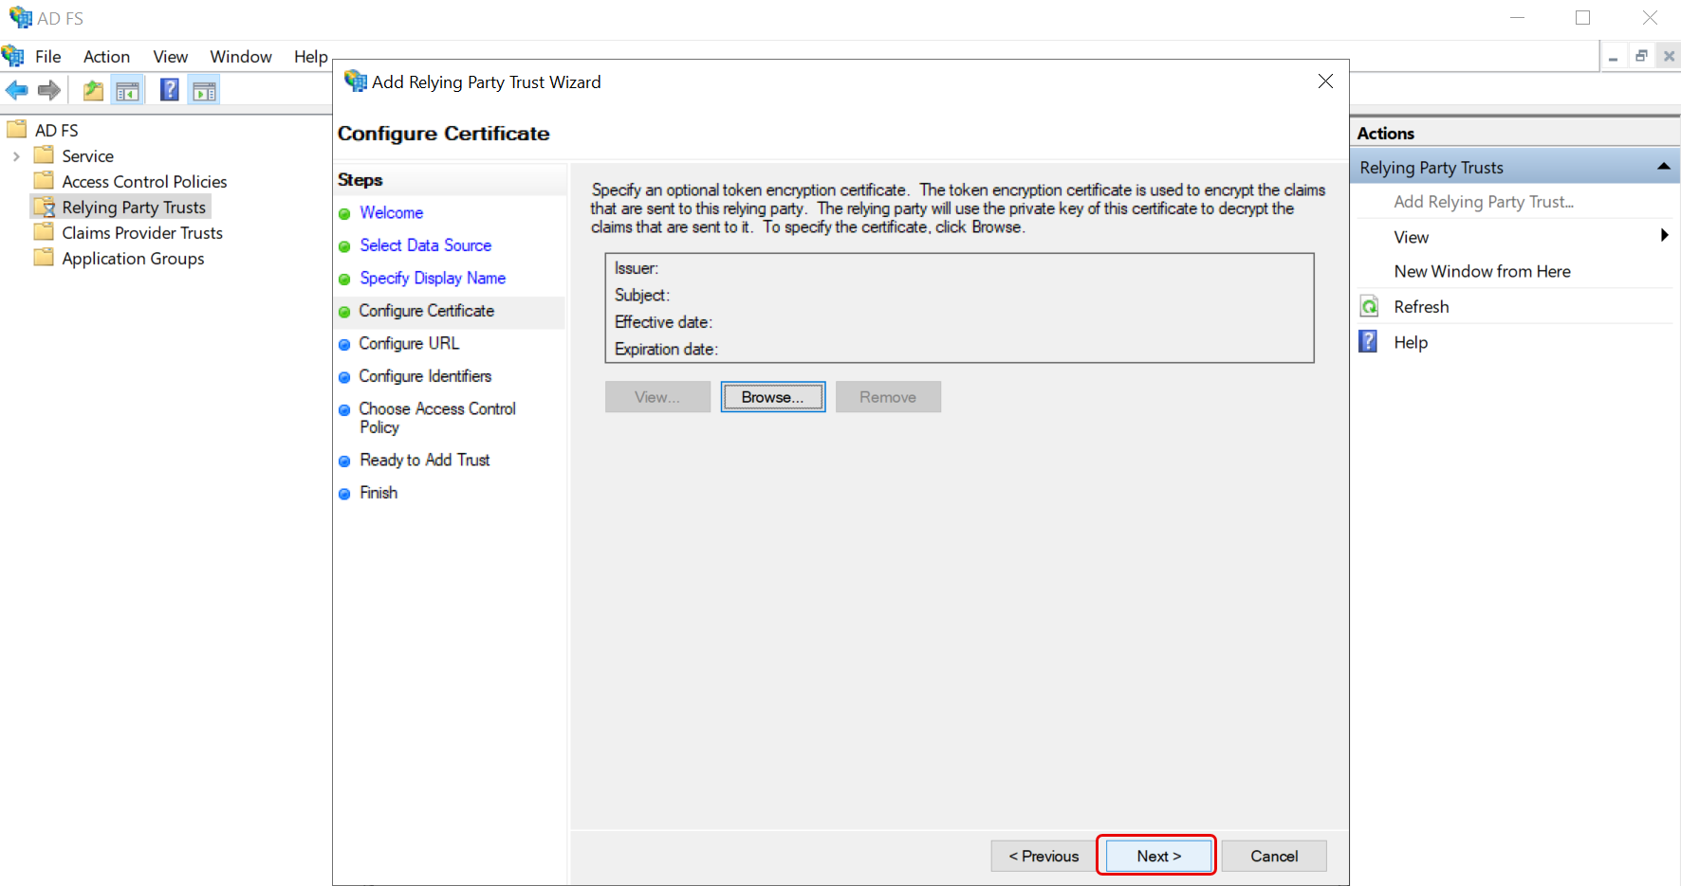
Task: Click the blue Help question mark toolbar icon
Action: click(x=168, y=89)
